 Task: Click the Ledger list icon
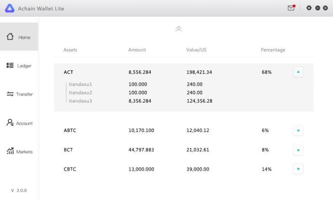tap(10, 66)
